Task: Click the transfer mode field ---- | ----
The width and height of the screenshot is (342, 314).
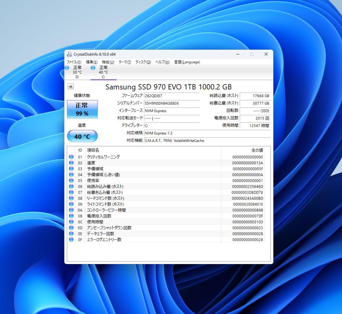Action: coord(172,118)
